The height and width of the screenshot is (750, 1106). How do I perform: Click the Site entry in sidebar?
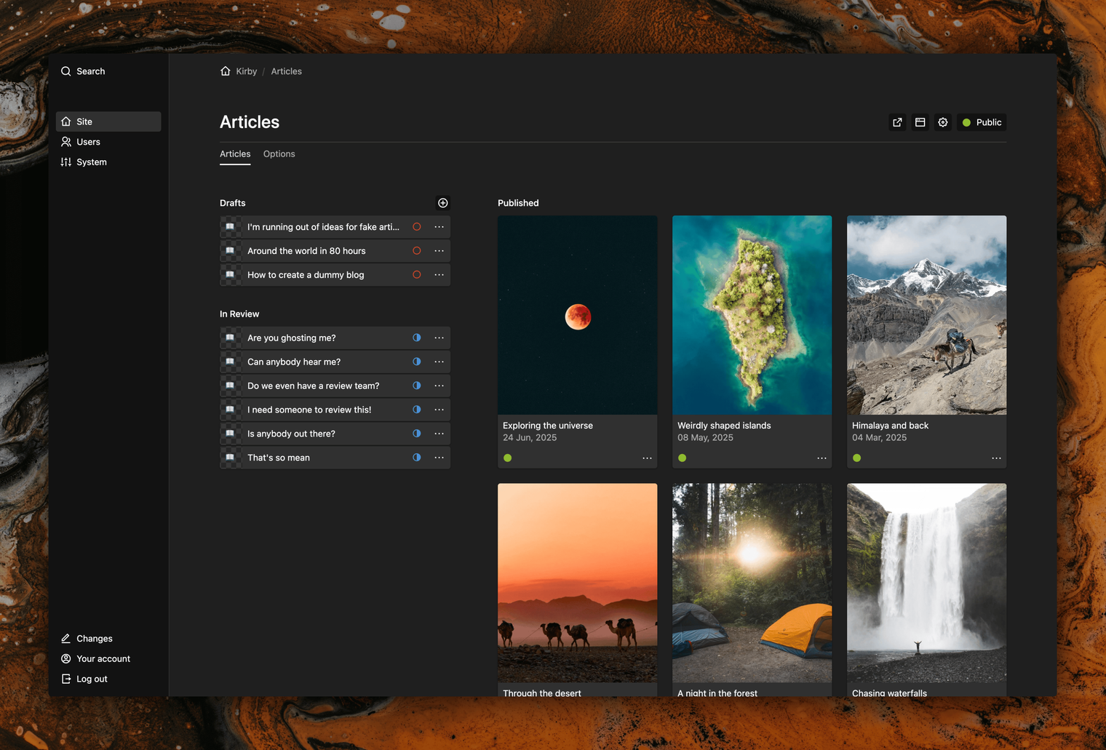pyautogui.click(x=108, y=121)
